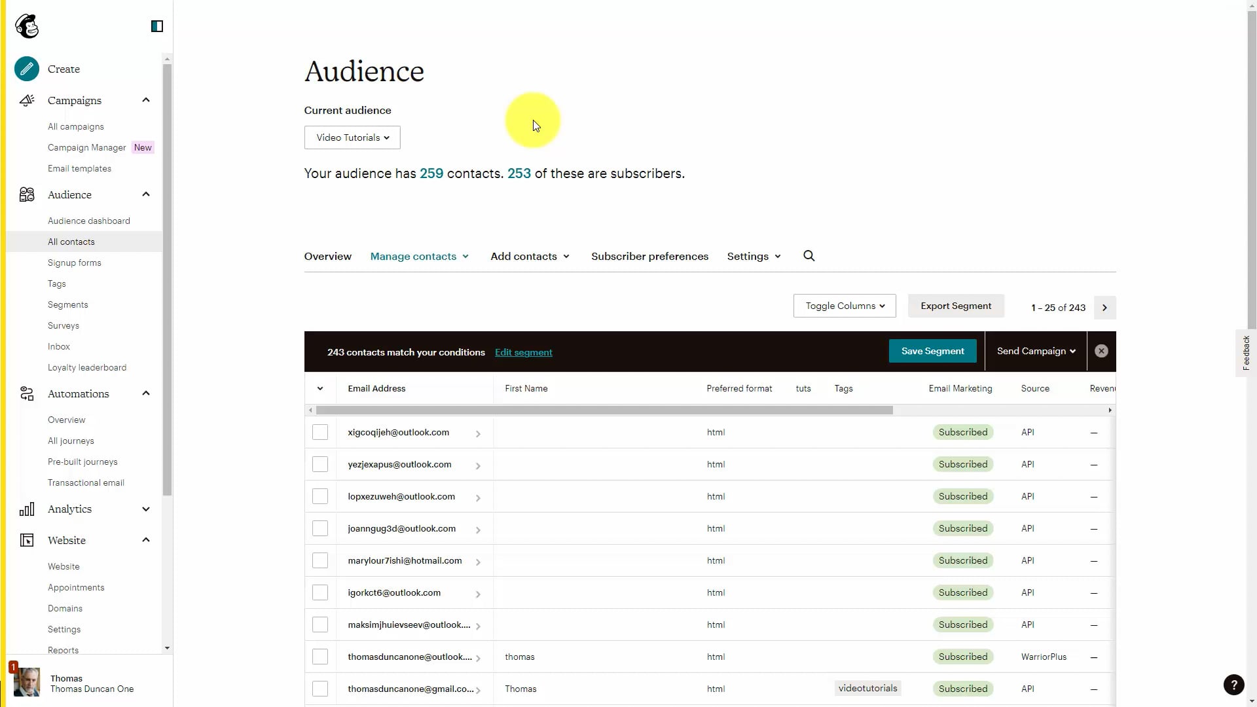Click the Export Segment button
1257x707 pixels.
point(956,306)
